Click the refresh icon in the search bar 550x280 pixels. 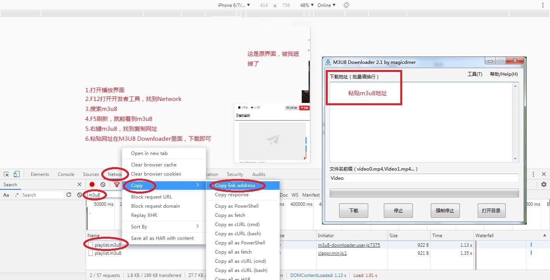69,195
